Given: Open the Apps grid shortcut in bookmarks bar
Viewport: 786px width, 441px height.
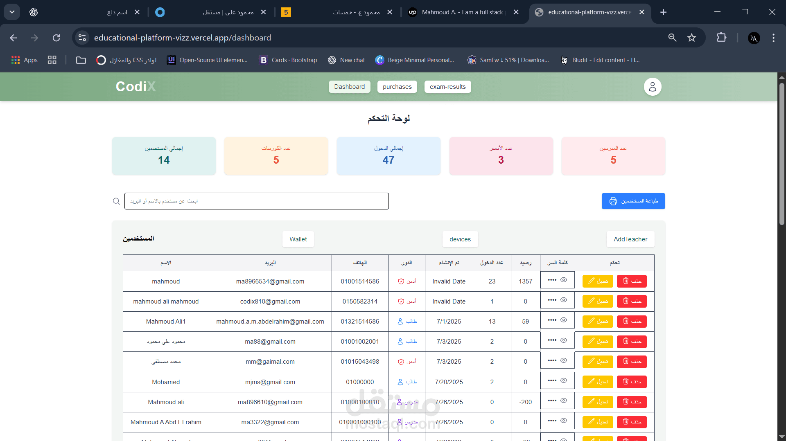Looking at the screenshot, I should 25,60.
